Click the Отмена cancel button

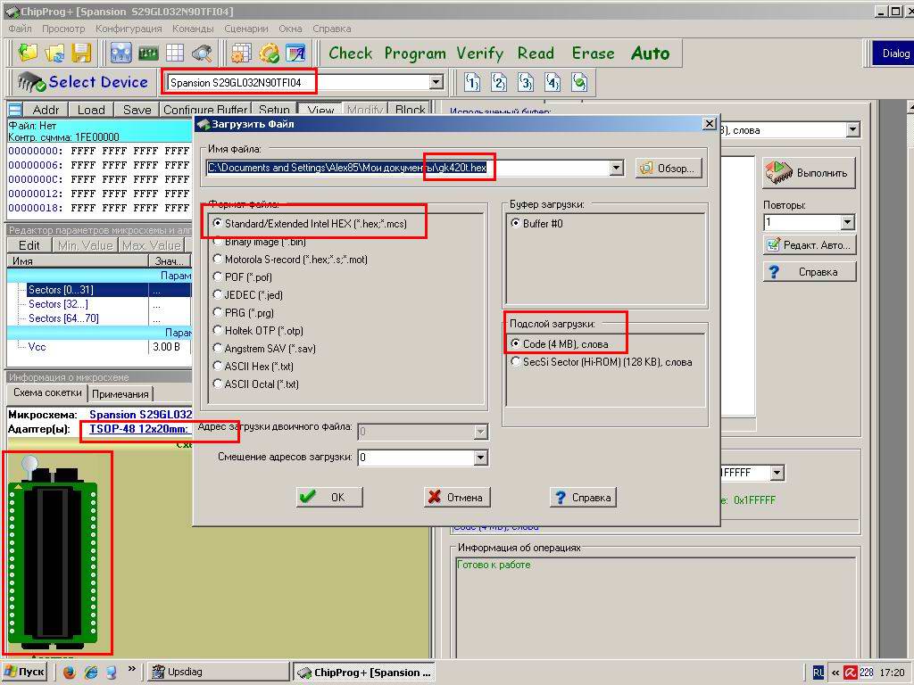(x=457, y=498)
